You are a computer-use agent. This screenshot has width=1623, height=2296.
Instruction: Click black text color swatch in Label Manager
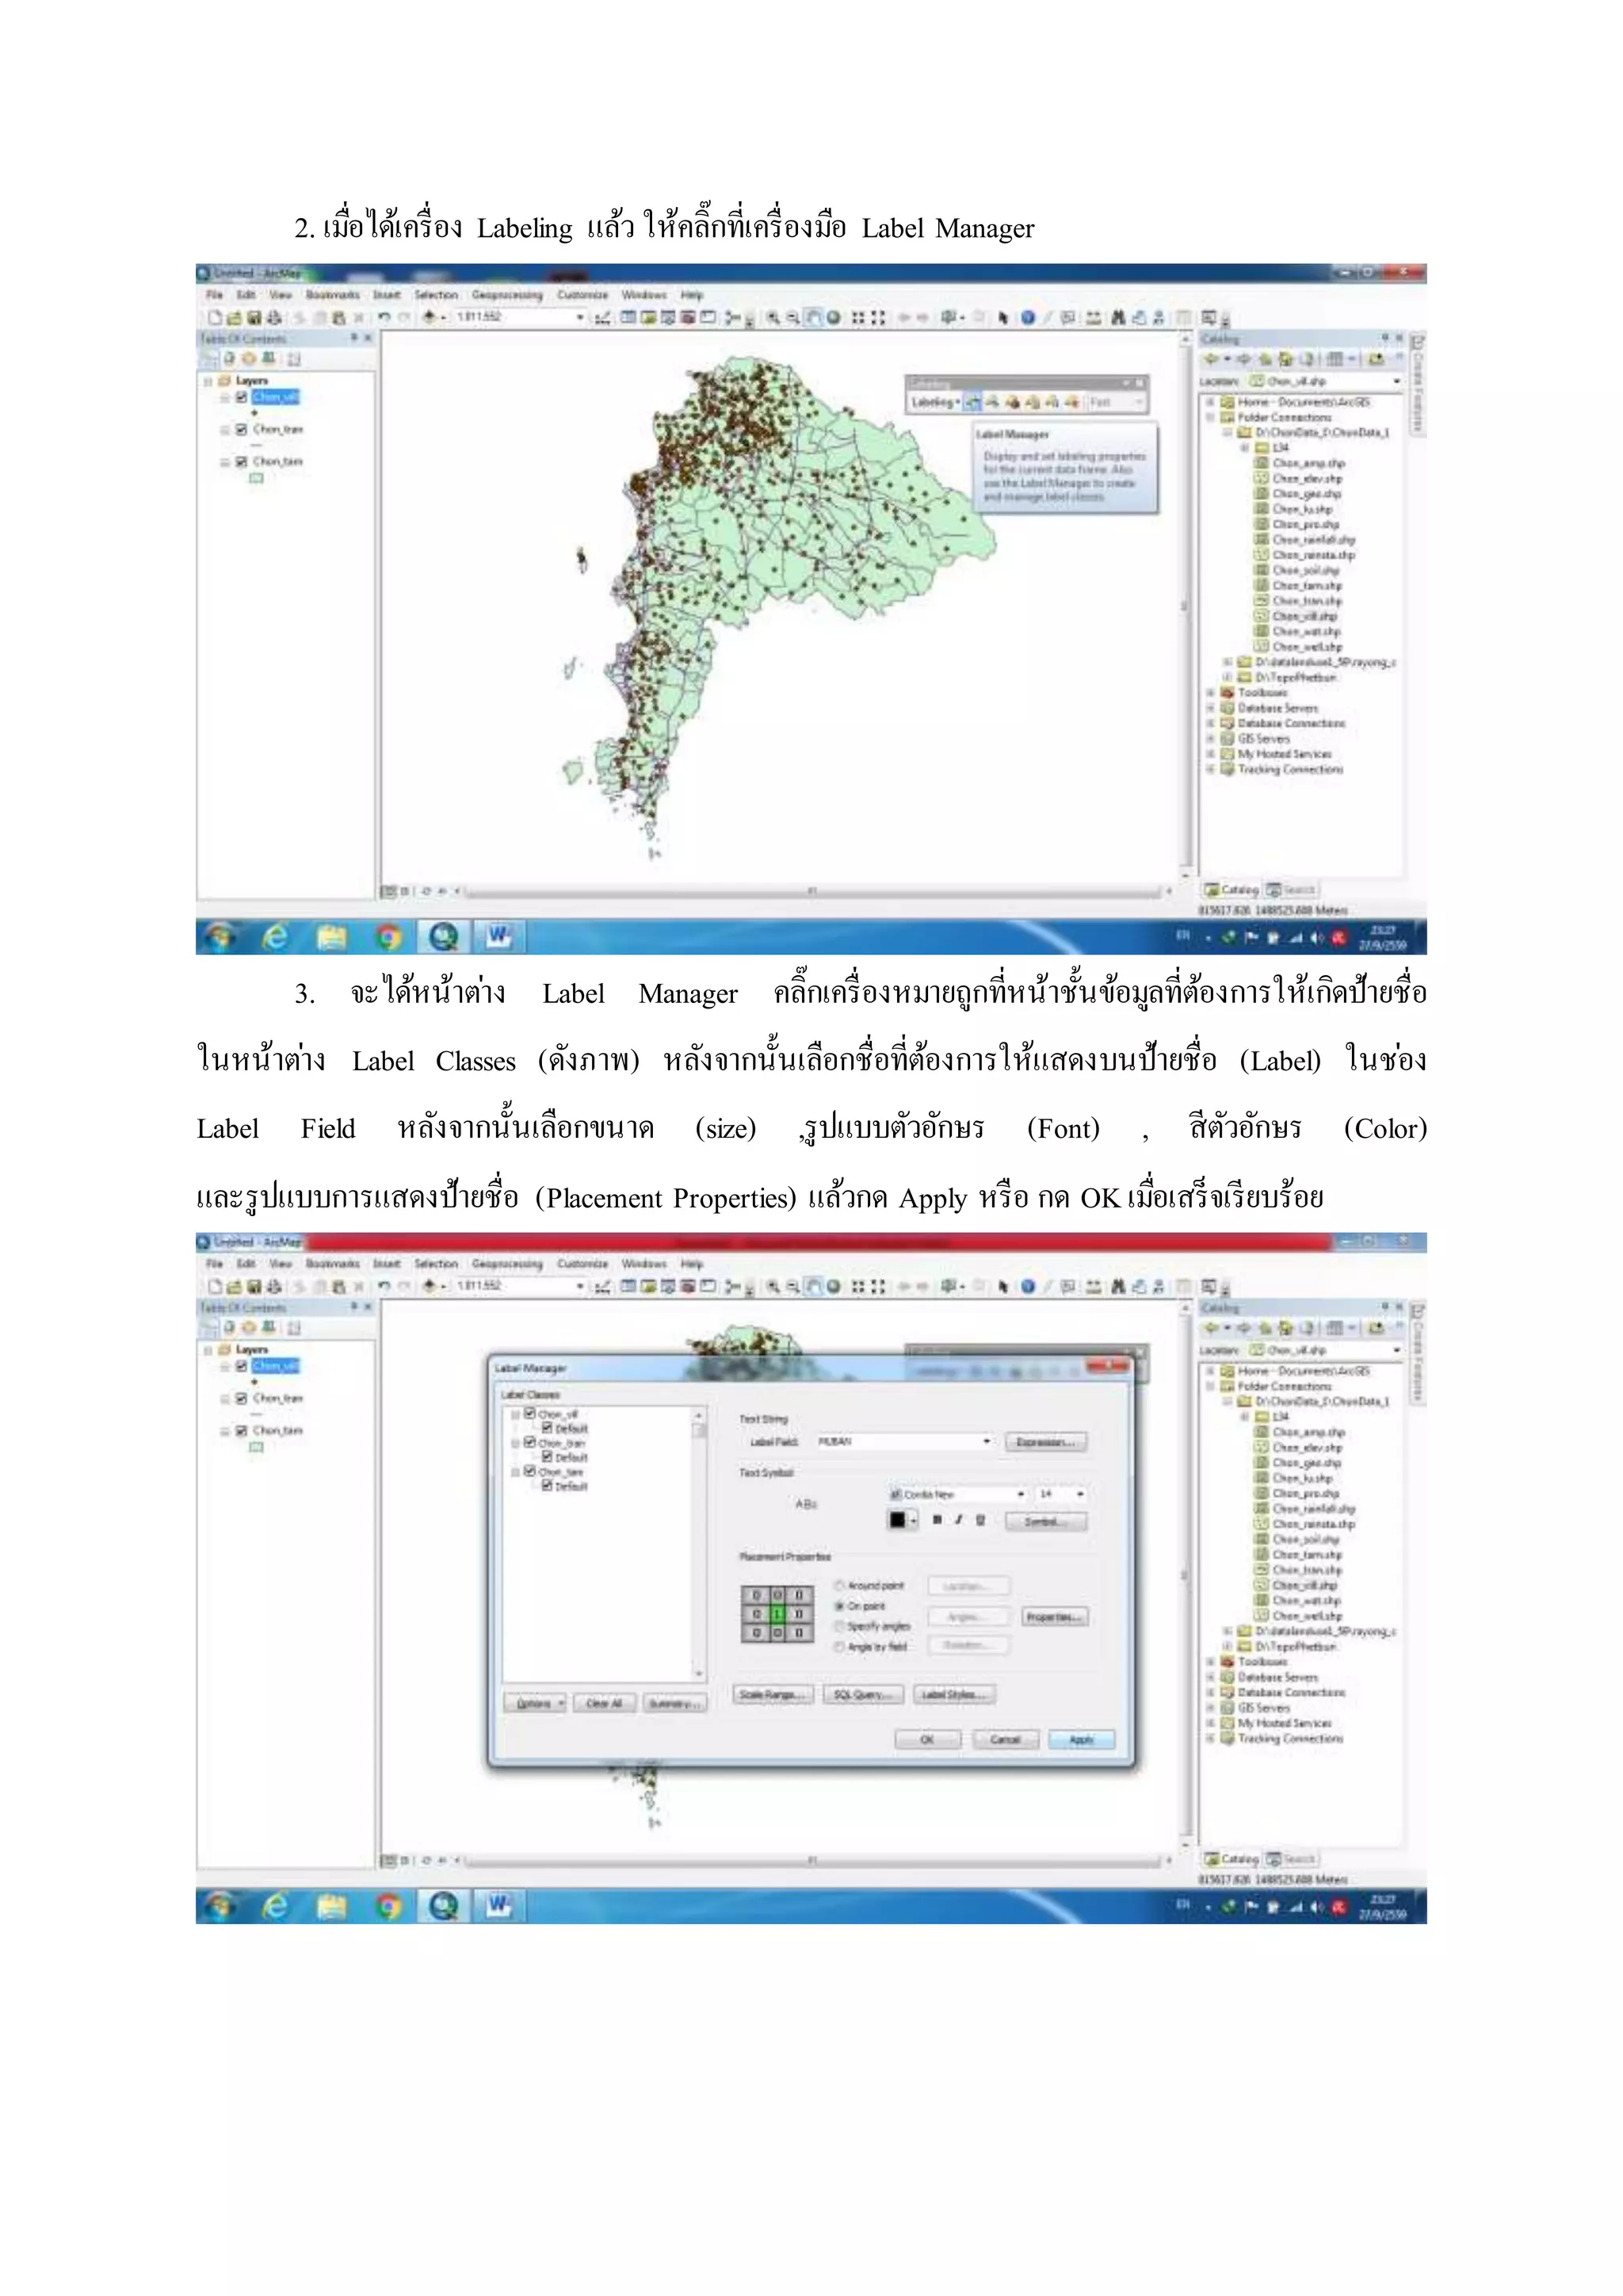pos(897,1520)
